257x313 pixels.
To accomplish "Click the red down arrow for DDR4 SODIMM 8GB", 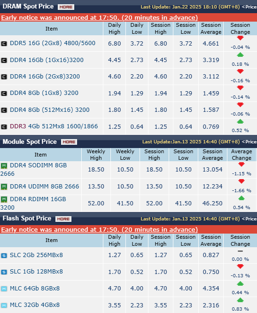I will click(x=241, y=164).
